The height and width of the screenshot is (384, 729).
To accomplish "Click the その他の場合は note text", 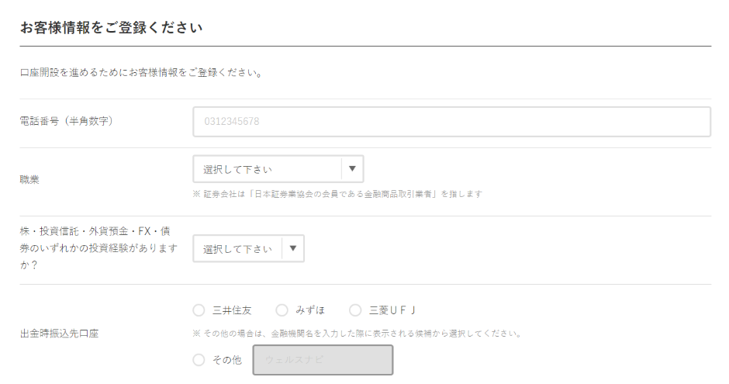I will 357,334.
